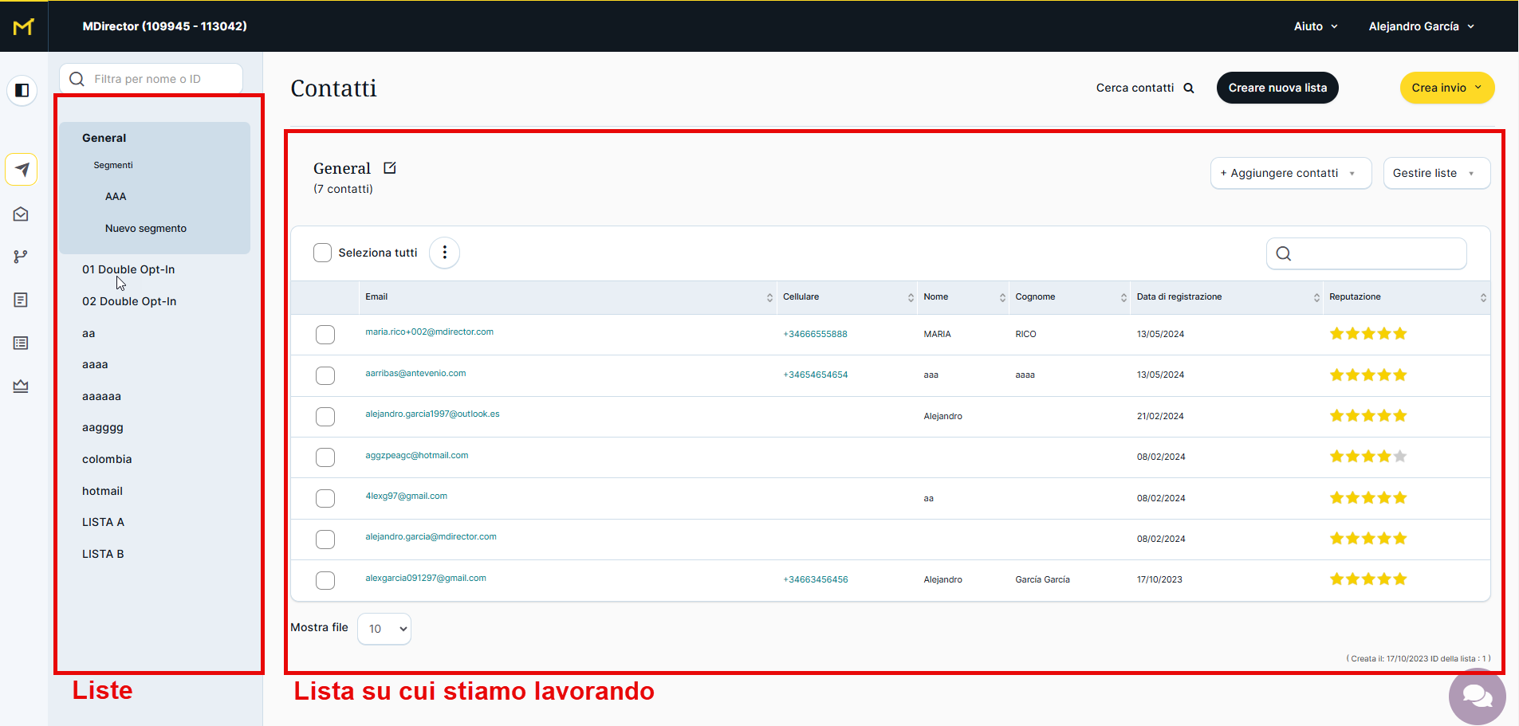Check the Seleziona tutti checkbox
The height and width of the screenshot is (726, 1519).
pos(322,253)
